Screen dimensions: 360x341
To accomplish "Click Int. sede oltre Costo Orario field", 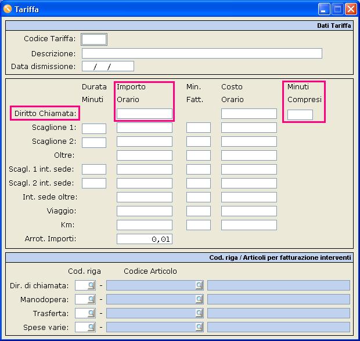I will coord(249,197).
